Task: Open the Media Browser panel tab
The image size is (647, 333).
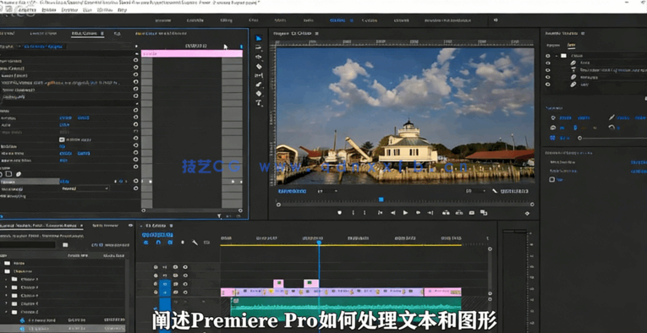Action: (x=105, y=226)
